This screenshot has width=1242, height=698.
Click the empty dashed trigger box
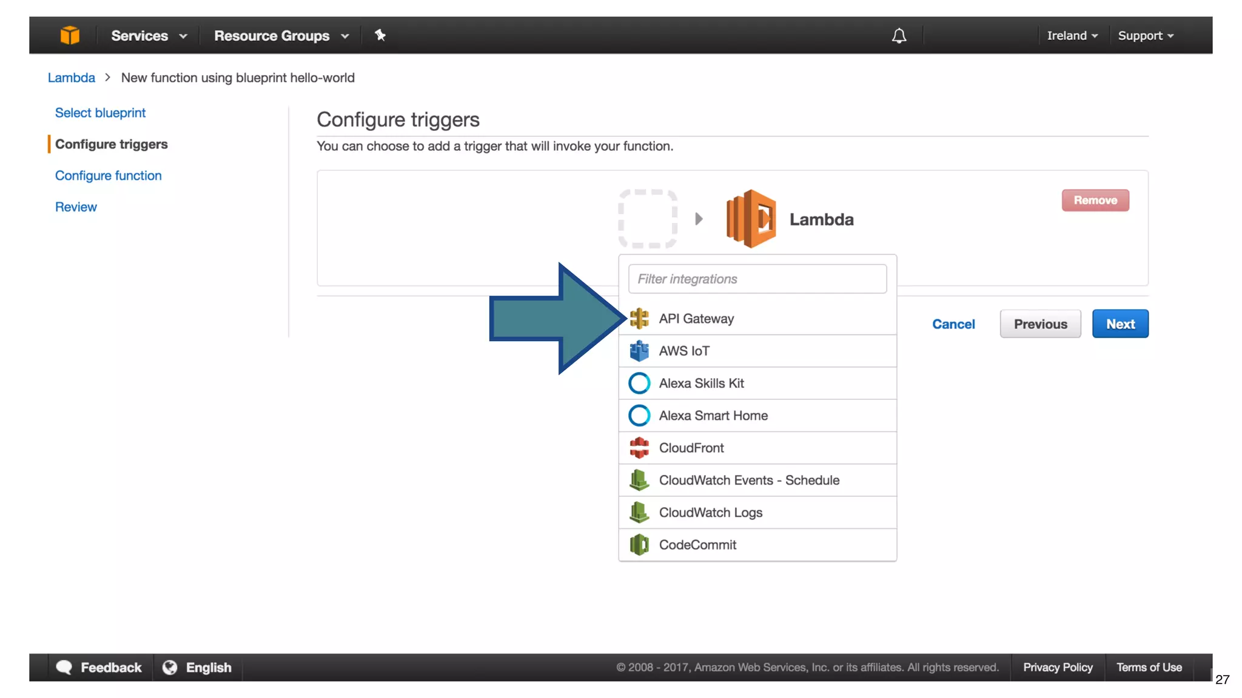coord(648,219)
